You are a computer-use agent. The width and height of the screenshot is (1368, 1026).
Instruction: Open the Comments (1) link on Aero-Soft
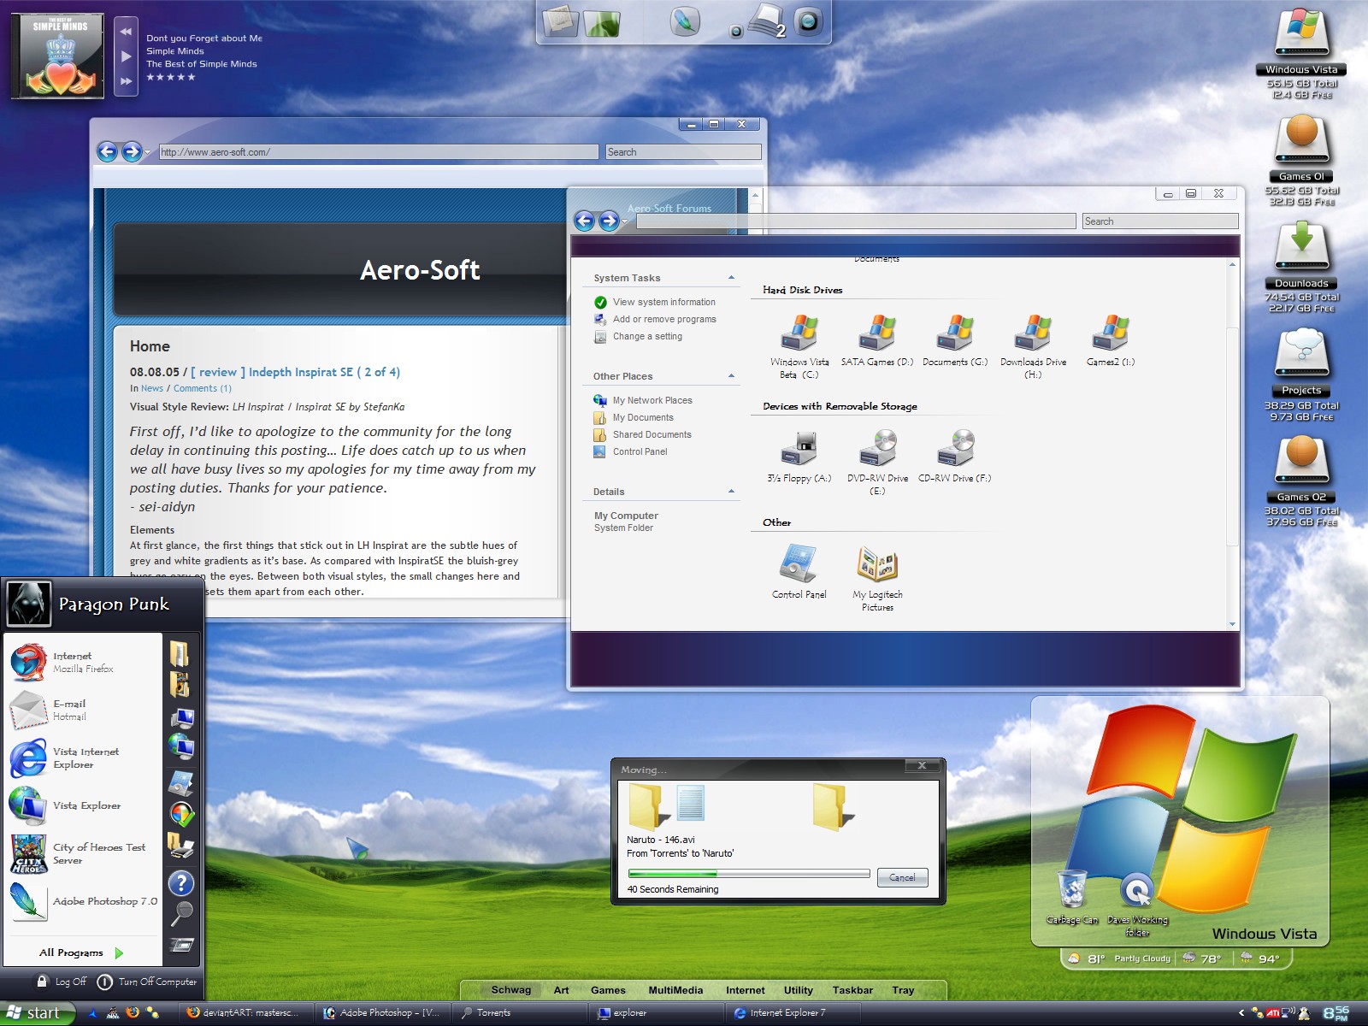click(203, 388)
